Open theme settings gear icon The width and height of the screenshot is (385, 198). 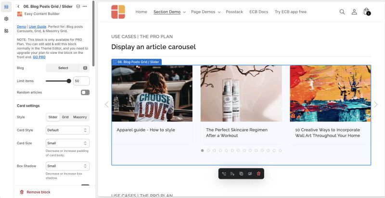tap(6, 19)
